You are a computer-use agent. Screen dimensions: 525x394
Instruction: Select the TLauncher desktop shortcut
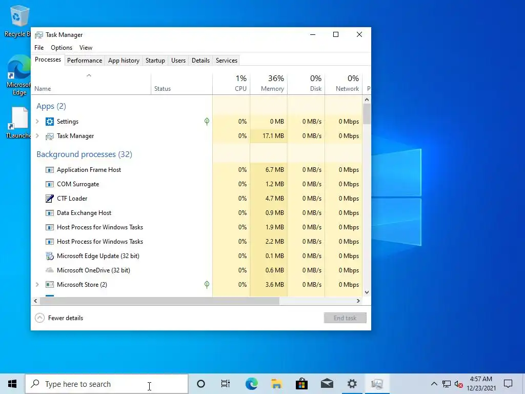pos(19,123)
